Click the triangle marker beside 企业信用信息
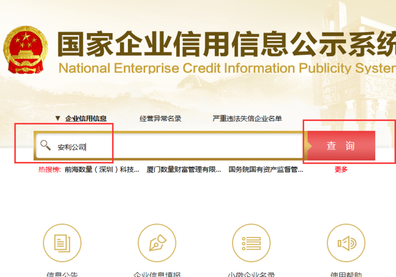Image resolution: width=396 pixels, height=277 pixels. 58,119
